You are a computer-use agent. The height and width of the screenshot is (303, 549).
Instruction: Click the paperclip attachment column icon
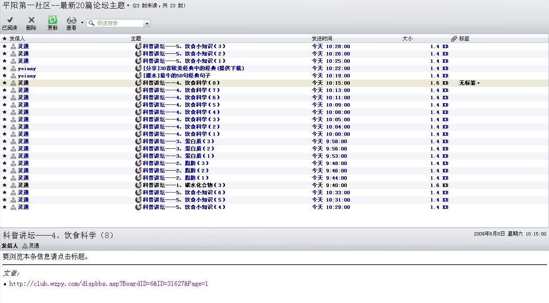point(454,39)
